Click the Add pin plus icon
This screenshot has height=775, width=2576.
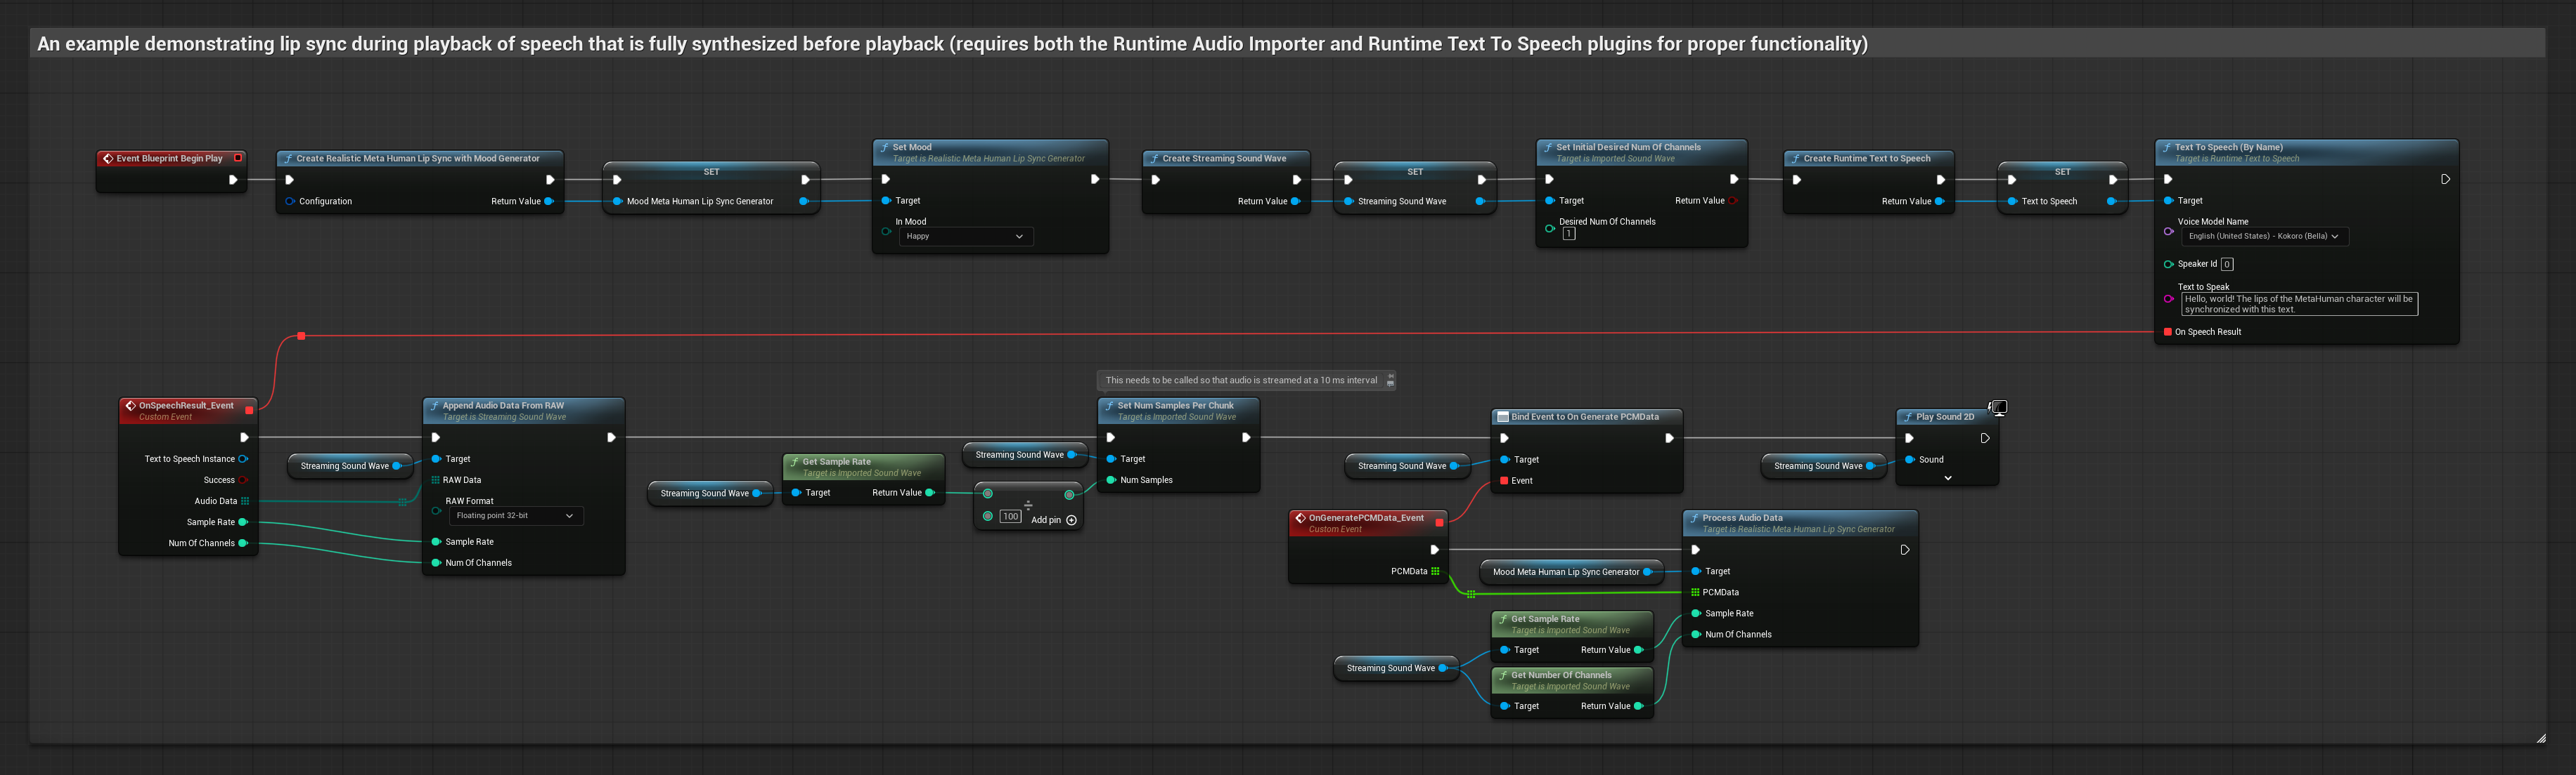coord(1072,520)
